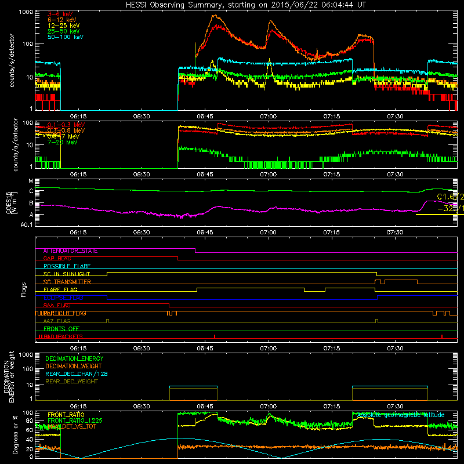Select the 0.1-0.3 MeV legend label
The height and width of the screenshot is (464, 464).
[x=66, y=125]
